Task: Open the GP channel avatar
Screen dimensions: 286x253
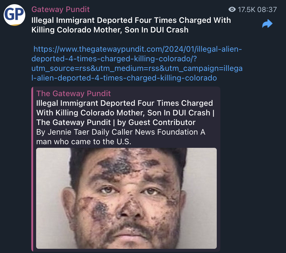Action: click(14, 15)
